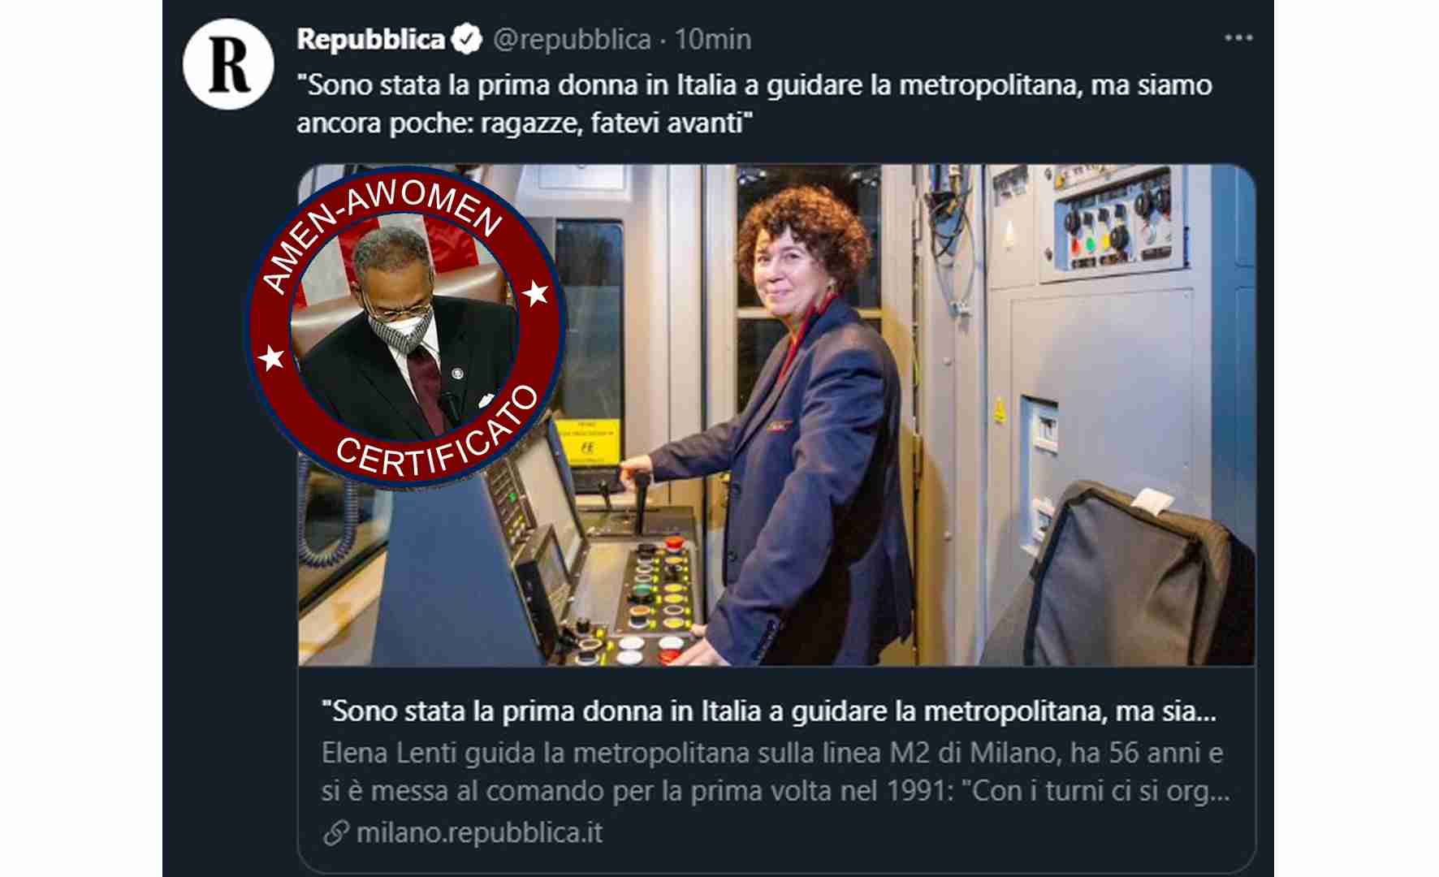1439x877 pixels.
Task: Click the blue verified badge
Action: pos(466,40)
